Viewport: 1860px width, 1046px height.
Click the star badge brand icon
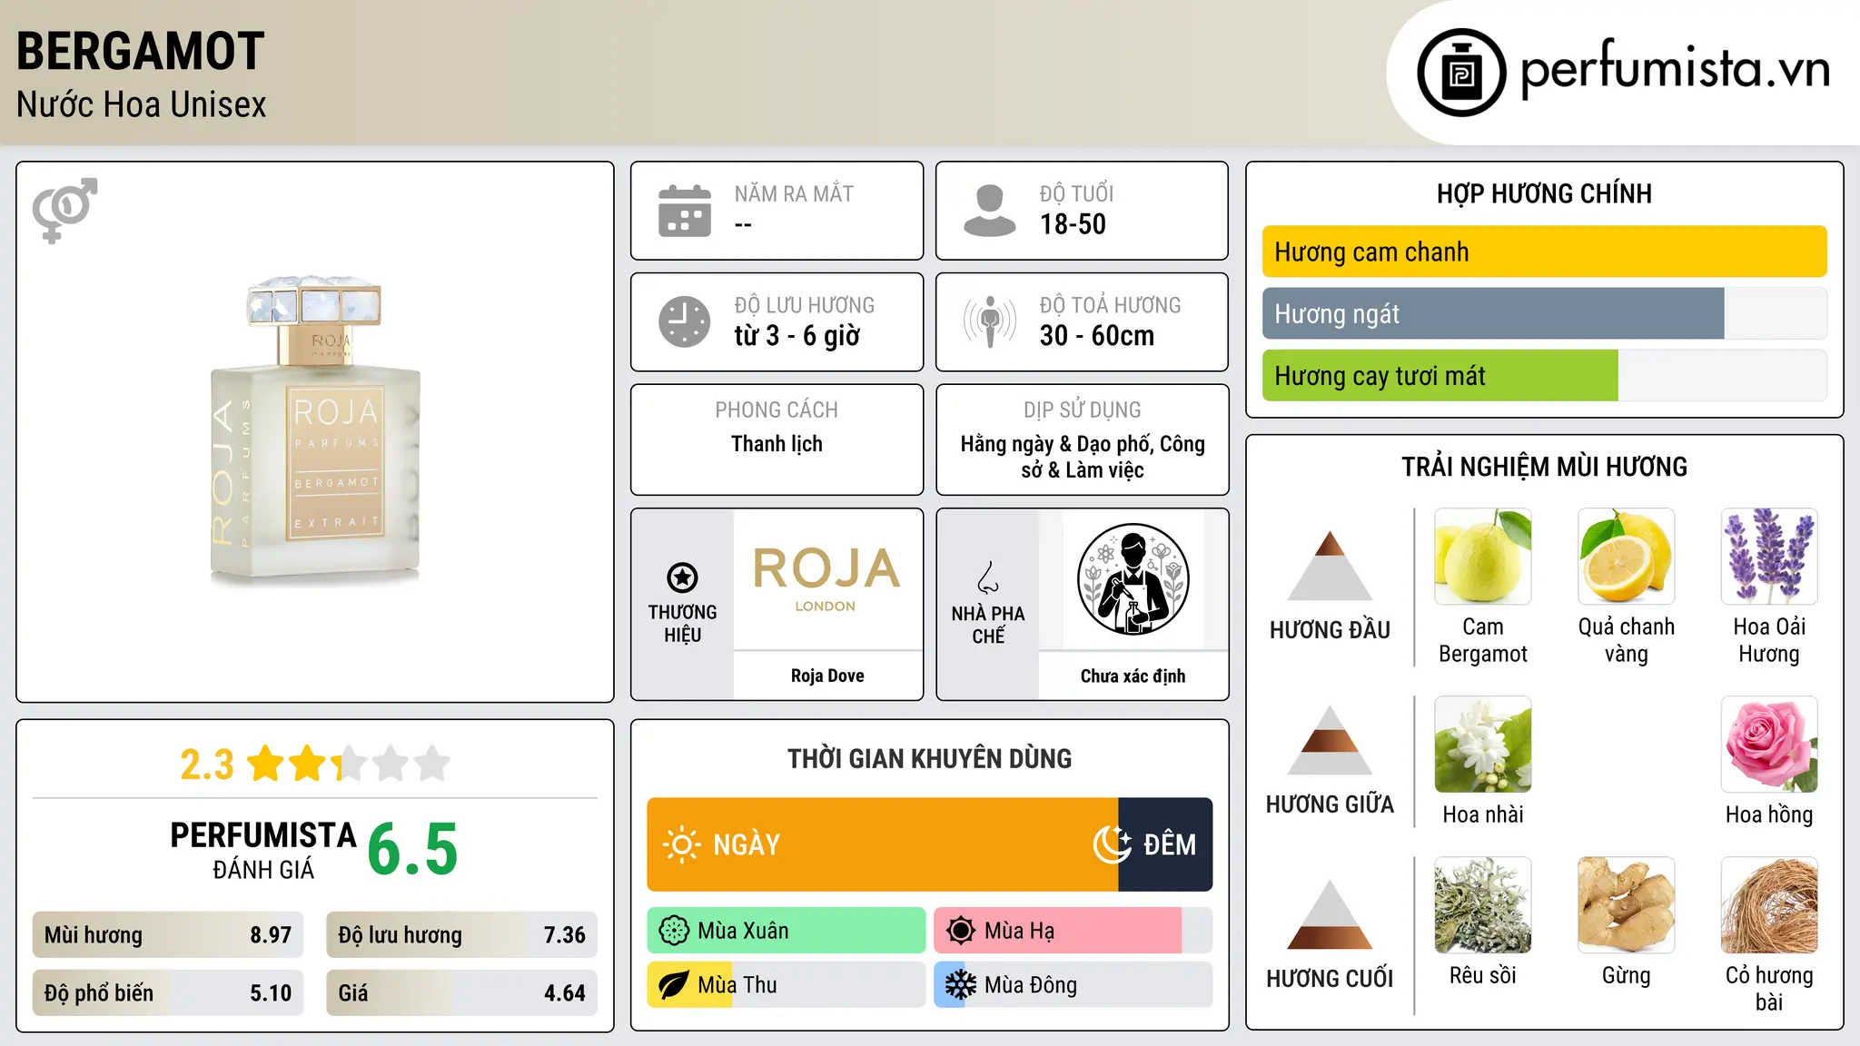tap(682, 577)
